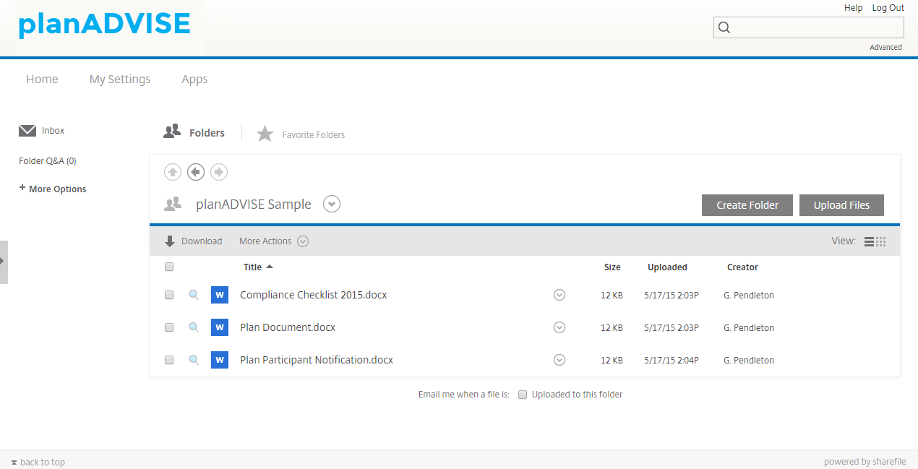Preview Compliance Checklist 2015.docx magnifier
Screen dimensions: 918x469
click(x=194, y=295)
